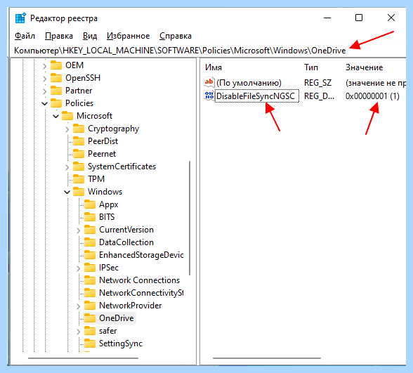Click the tree pane vertical scrollbar
413x373 pixels.
pos(190,218)
